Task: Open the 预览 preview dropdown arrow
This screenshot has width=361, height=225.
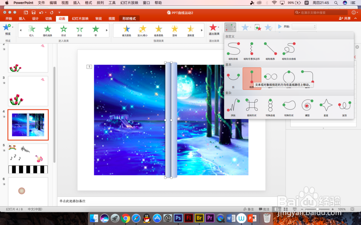Action: tap(12, 27)
